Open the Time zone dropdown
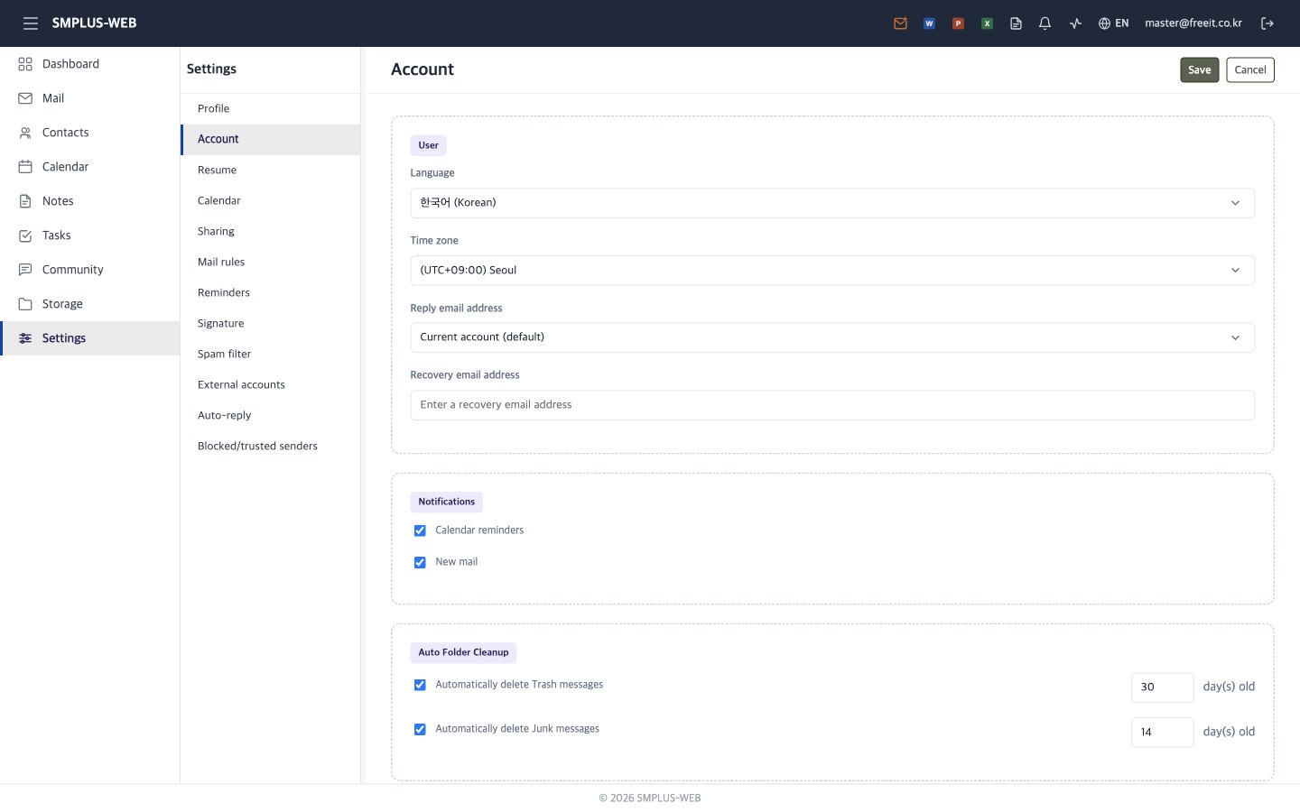 pyautogui.click(x=832, y=271)
